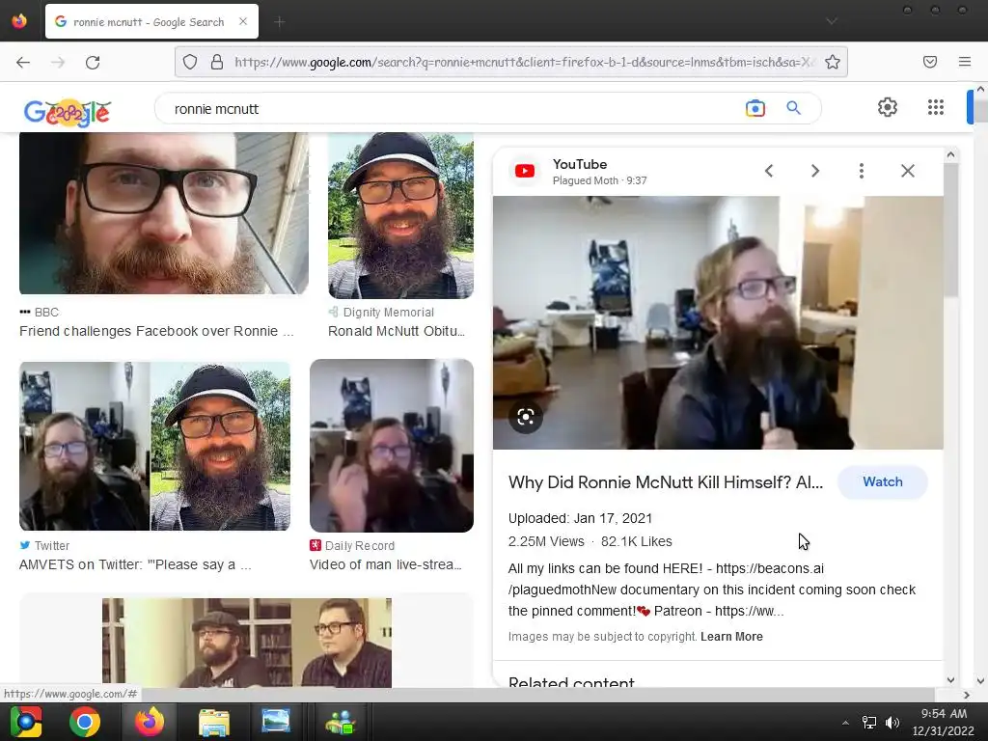Screen dimensions: 988x741
Task: Reload the current page
Action: click(x=93, y=62)
